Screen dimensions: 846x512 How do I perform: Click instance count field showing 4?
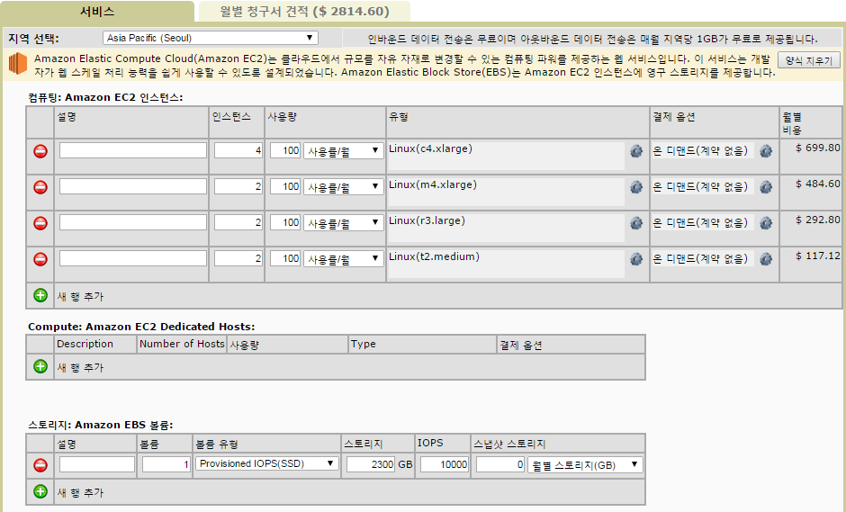238,150
